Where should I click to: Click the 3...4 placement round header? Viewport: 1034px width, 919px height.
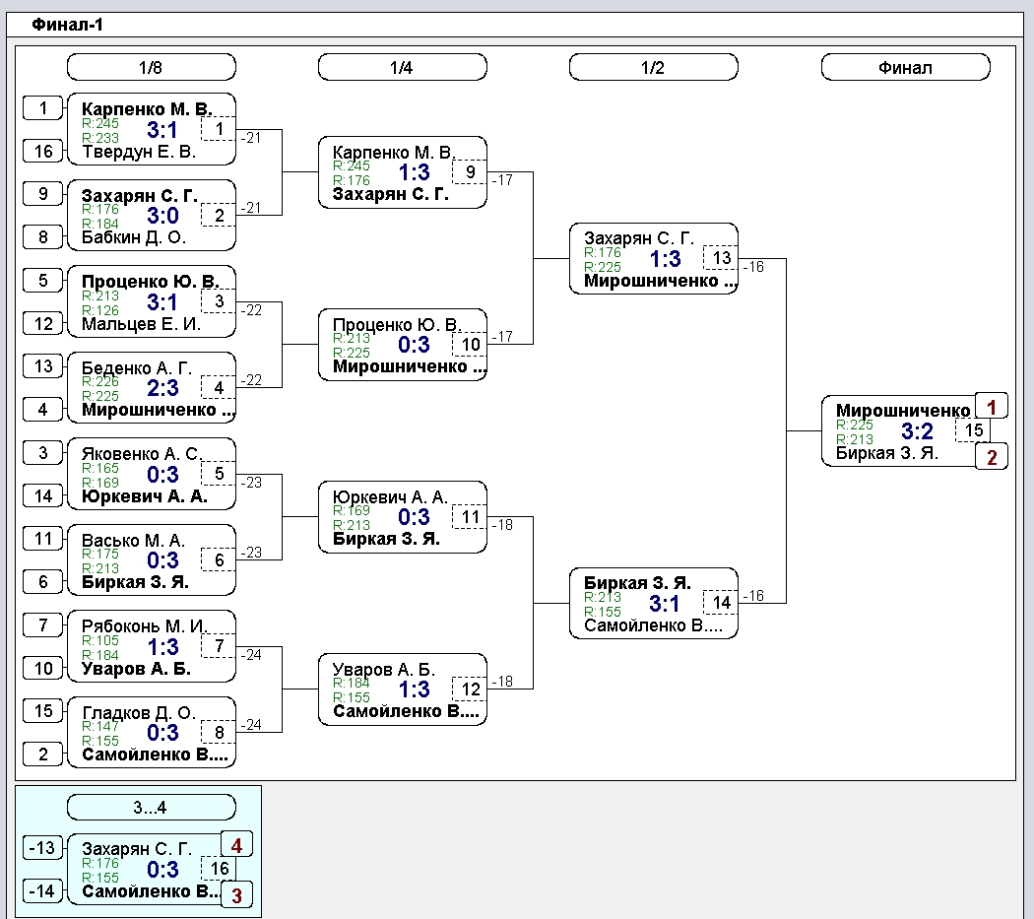(151, 807)
